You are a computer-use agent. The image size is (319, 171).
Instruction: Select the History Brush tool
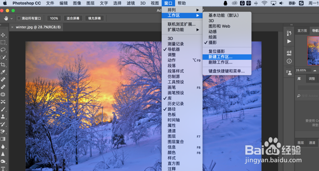pyautogui.click(x=3, y=124)
